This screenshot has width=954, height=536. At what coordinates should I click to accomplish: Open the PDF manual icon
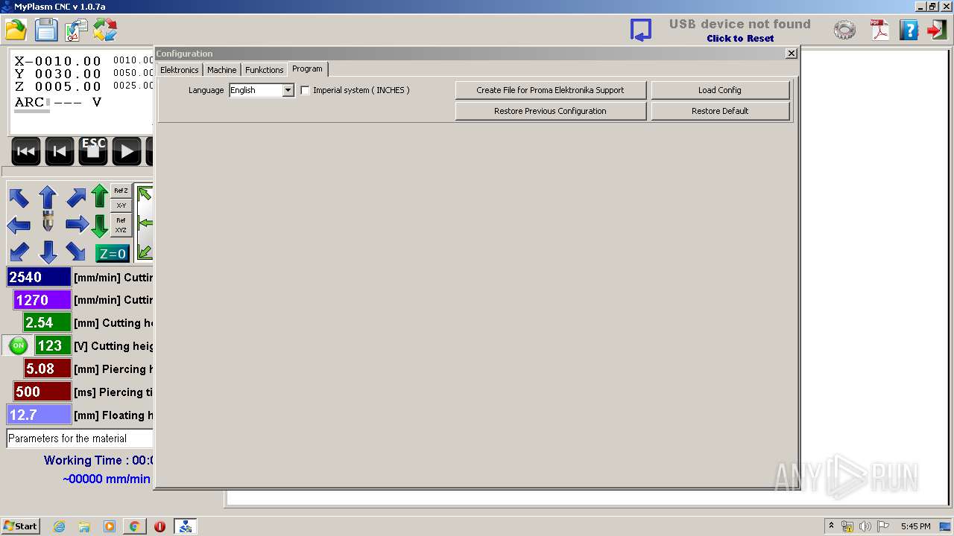click(880, 30)
